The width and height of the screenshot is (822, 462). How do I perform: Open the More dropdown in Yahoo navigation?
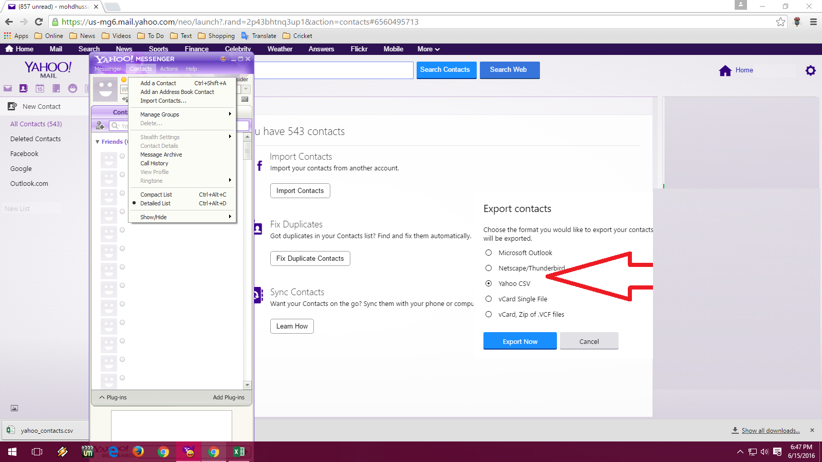(x=428, y=49)
